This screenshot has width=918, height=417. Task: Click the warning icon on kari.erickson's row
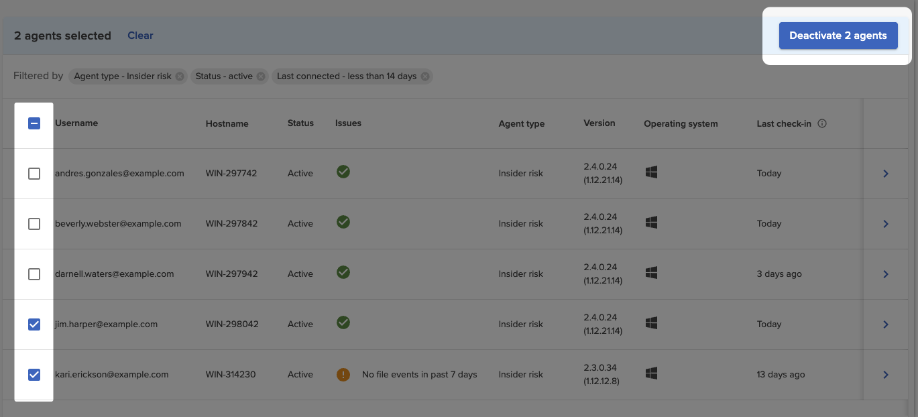point(343,374)
